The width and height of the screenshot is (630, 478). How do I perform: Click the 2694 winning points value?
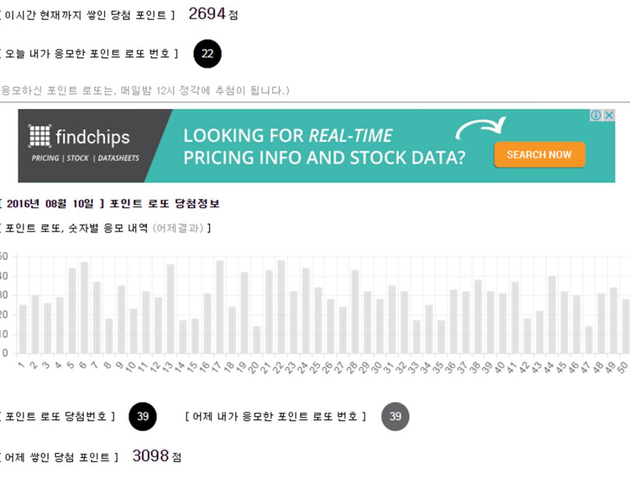click(207, 14)
